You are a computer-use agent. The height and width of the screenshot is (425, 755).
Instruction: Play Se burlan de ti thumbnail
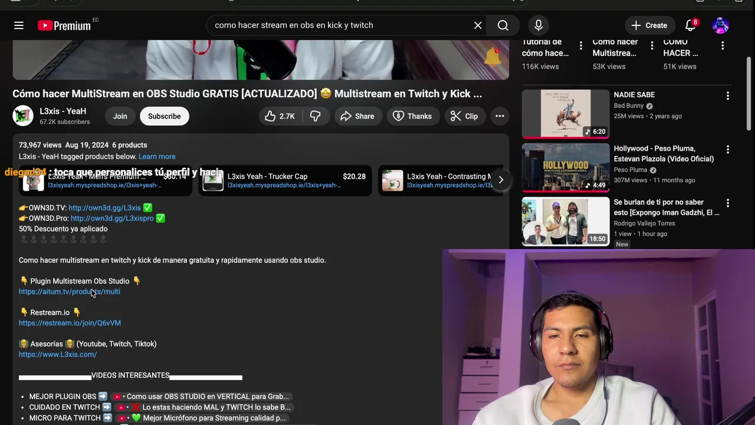(566, 221)
